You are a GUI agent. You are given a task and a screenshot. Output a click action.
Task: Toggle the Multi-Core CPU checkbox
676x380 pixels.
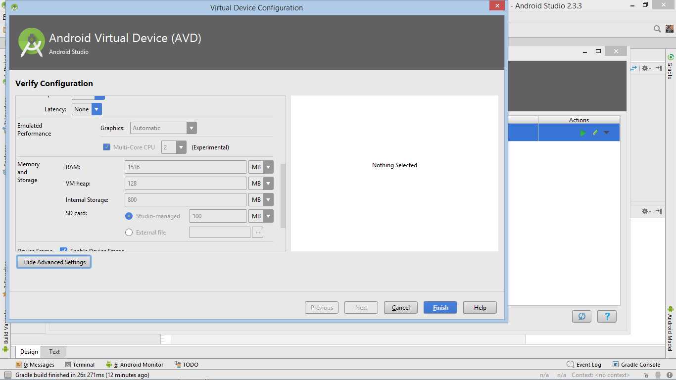pyautogui.click(x=106, y=147)
